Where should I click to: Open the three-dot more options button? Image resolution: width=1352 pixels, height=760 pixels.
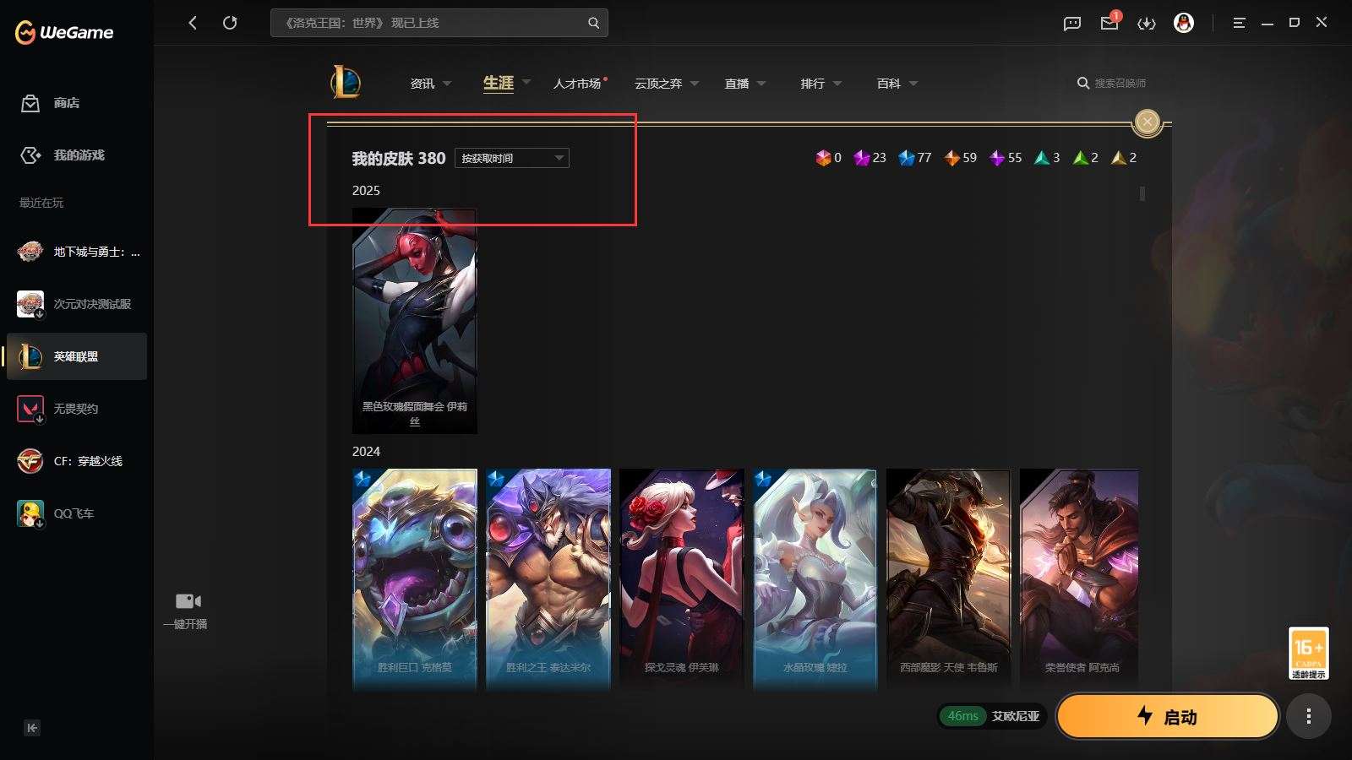tap(1309, 717)
